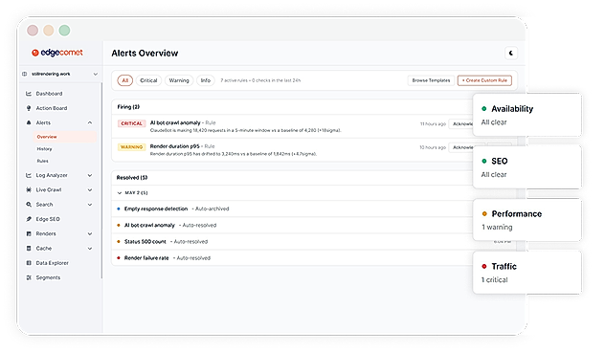
Task: Acknowledge the AI bot crawl anomaly alert
Action: tap(461, 123)
